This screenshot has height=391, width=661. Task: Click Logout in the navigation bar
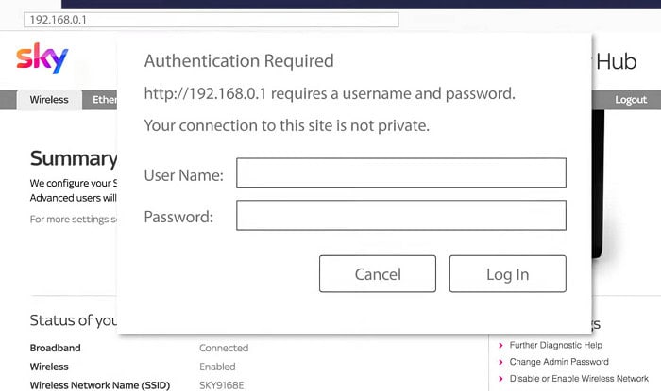[630, 100]
